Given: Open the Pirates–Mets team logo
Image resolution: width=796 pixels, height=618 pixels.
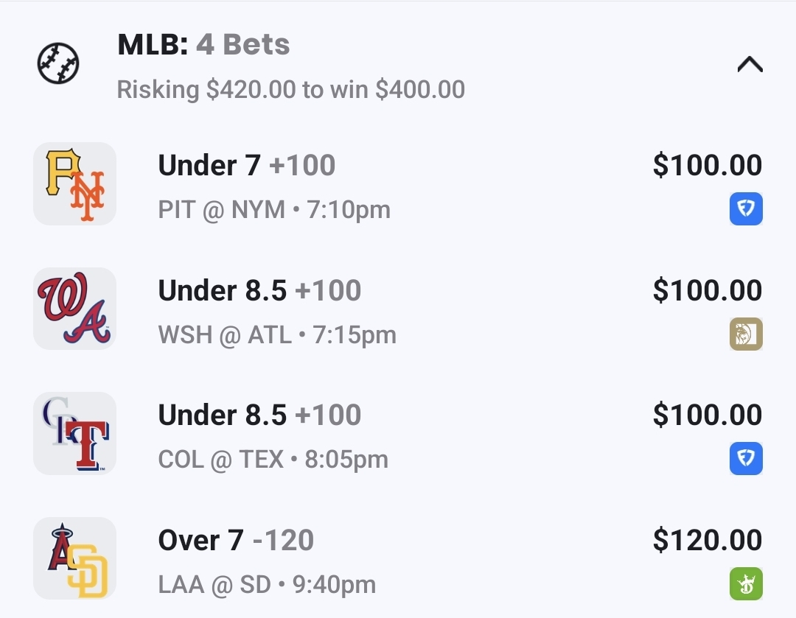Looking at the screenshot, I should pyautogui.click(x=75, y=183).
